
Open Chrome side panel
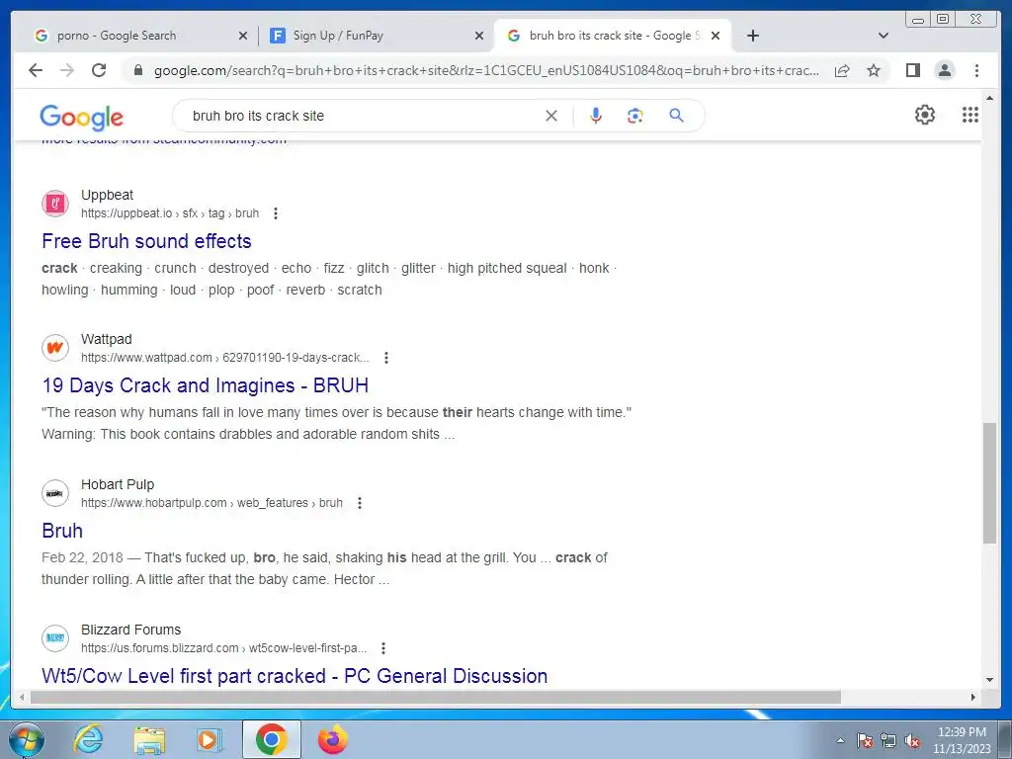[912, 70]
